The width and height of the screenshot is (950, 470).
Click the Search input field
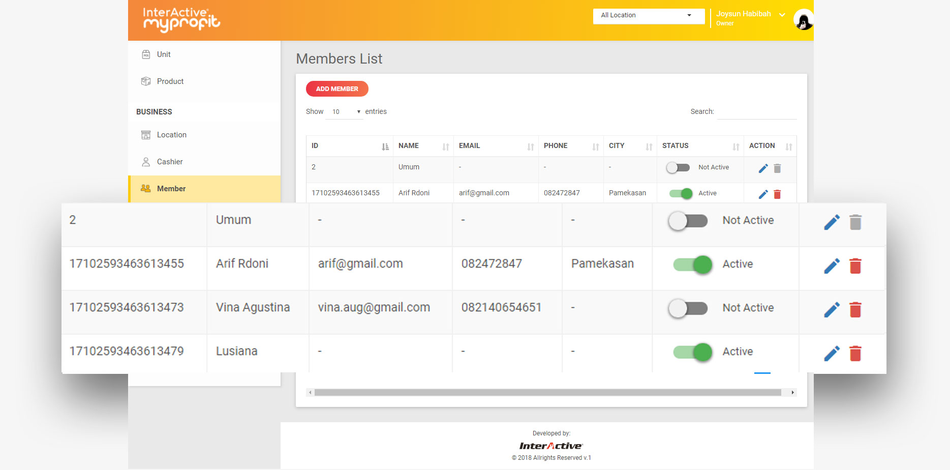point(756,113)
